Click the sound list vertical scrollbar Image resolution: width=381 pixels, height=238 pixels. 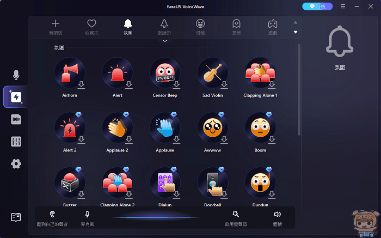click(299, 90)
